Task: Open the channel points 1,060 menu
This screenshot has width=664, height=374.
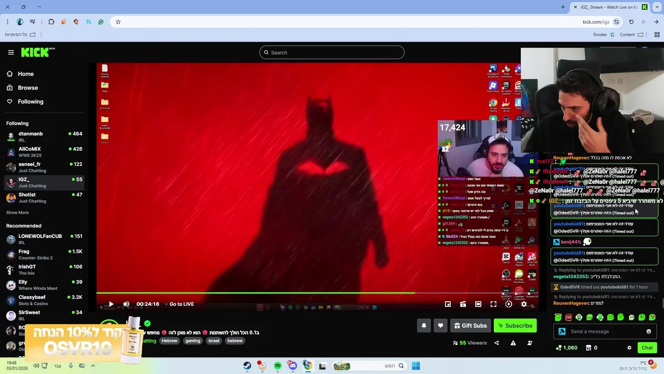Action: (566, 348)
